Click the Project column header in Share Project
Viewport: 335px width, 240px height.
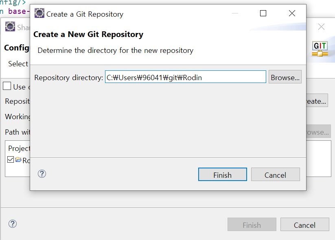19,148
